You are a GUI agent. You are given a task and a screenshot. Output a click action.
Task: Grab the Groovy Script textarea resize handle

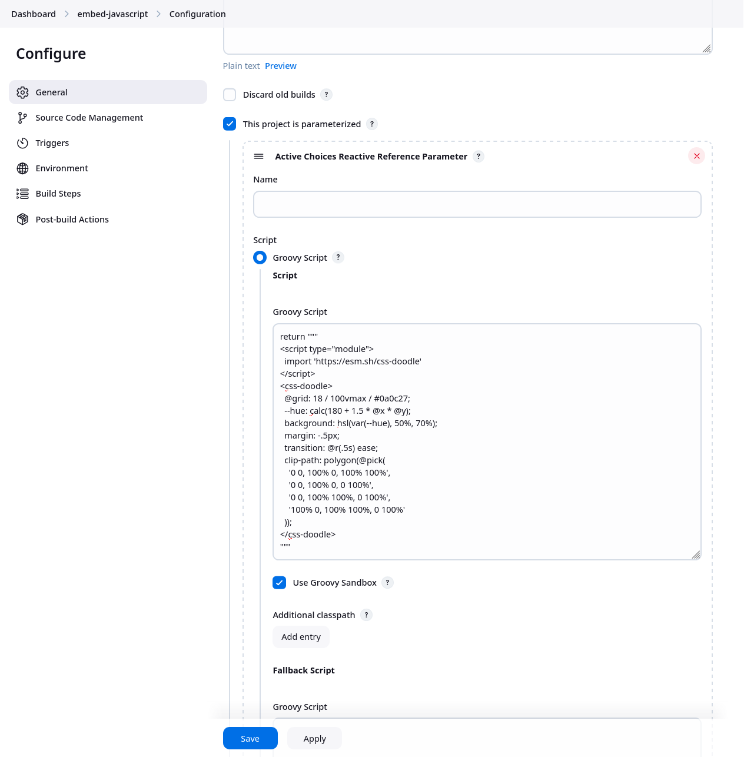click(x=696, y=555)
